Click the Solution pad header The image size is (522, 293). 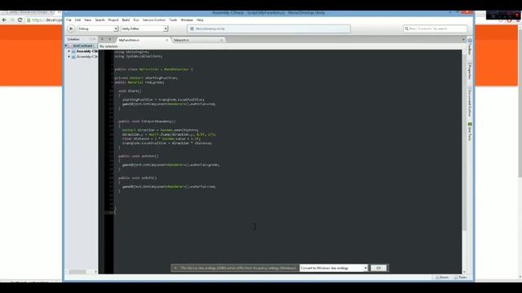pos(73,39)
